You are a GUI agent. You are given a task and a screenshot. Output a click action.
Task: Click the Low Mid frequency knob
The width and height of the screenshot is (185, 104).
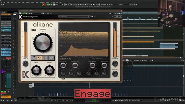[75, 66]
